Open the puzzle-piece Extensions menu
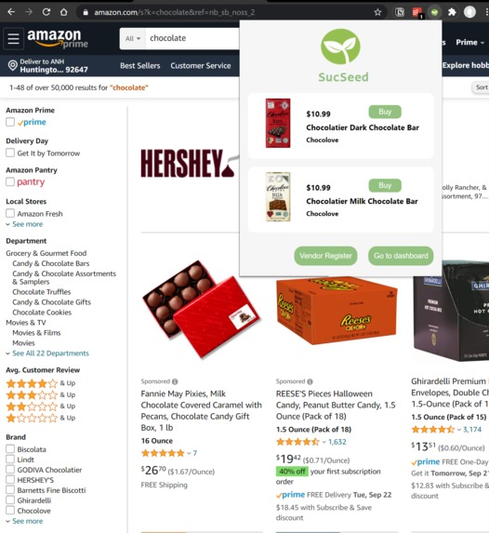The width and height of the screenshot is (489, 533). pyautogui.click(x=452, y=12)
